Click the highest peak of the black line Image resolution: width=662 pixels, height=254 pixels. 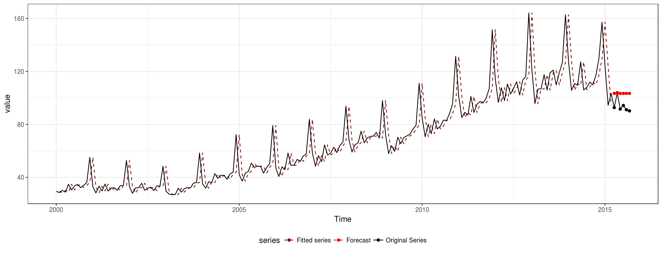click(x=529, y=13)
